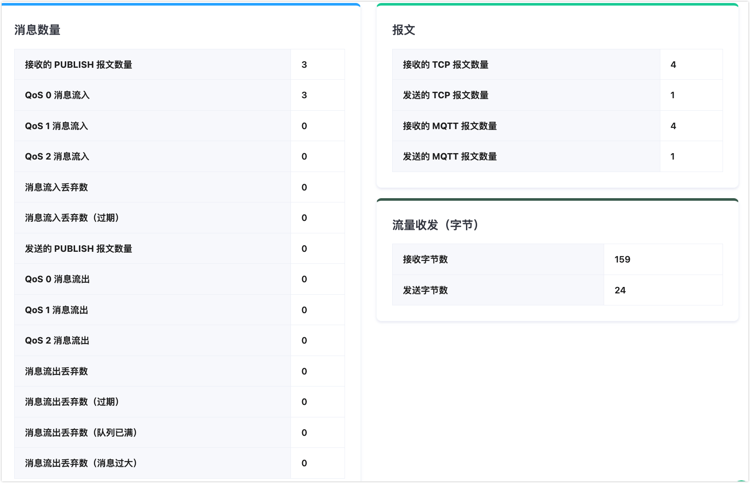Click the QoS 1 消息流入 row
This screenshot has height=483, width=750.
click(x=57, y=126)
